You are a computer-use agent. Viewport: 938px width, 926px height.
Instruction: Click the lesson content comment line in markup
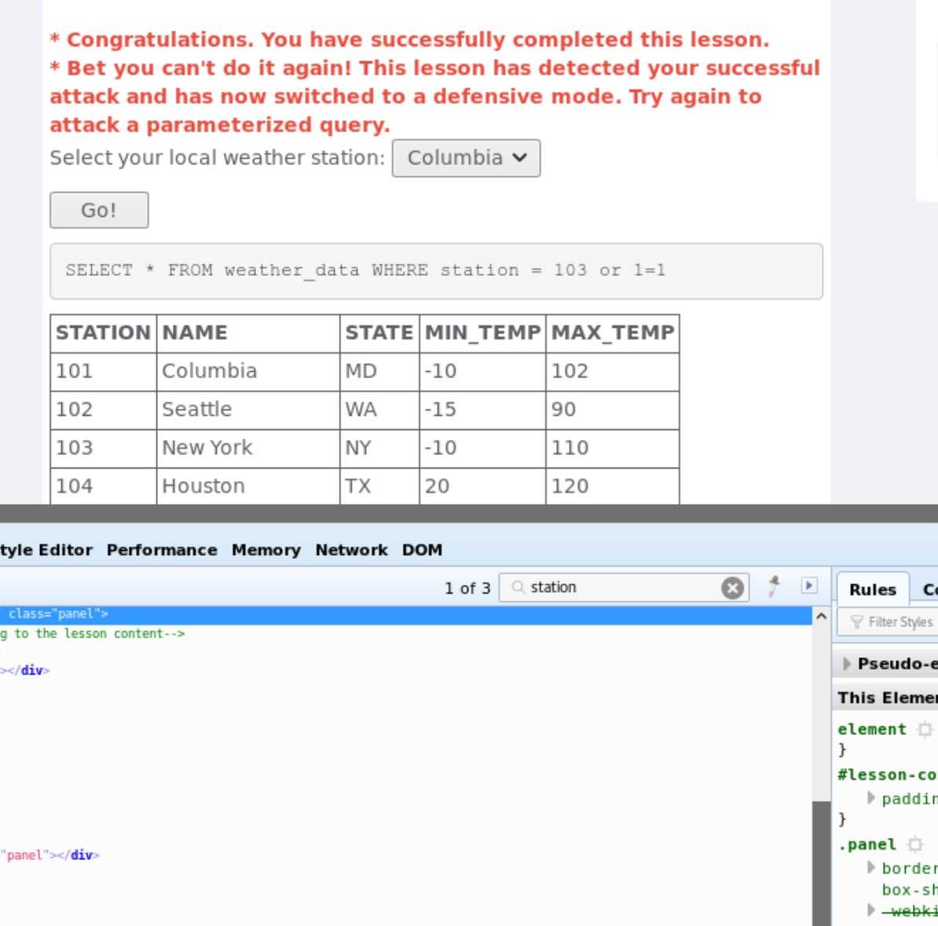click(x=92, y=634)
